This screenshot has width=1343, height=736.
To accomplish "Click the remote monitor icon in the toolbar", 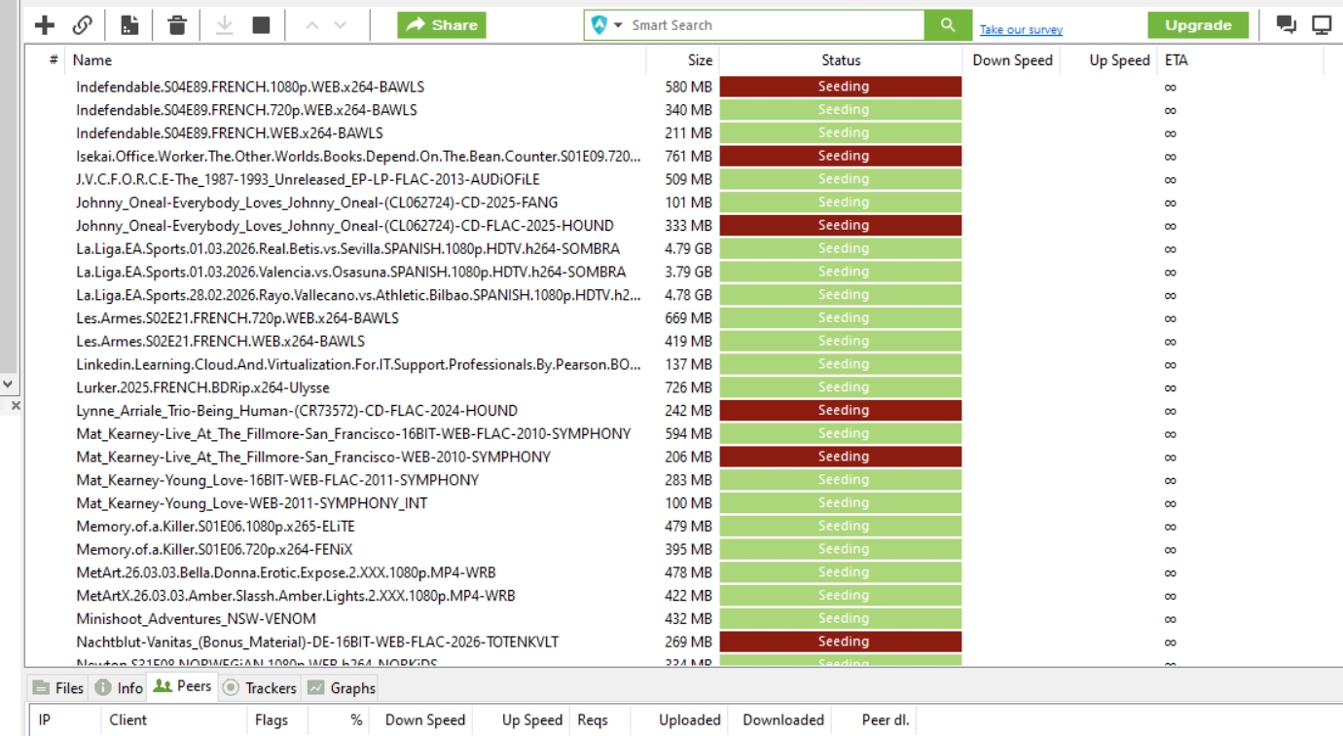I will (x=1321, y=25).
